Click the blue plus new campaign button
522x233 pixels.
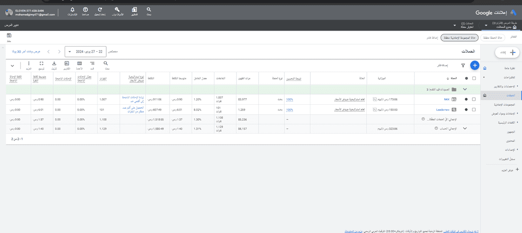coord(475,65)
